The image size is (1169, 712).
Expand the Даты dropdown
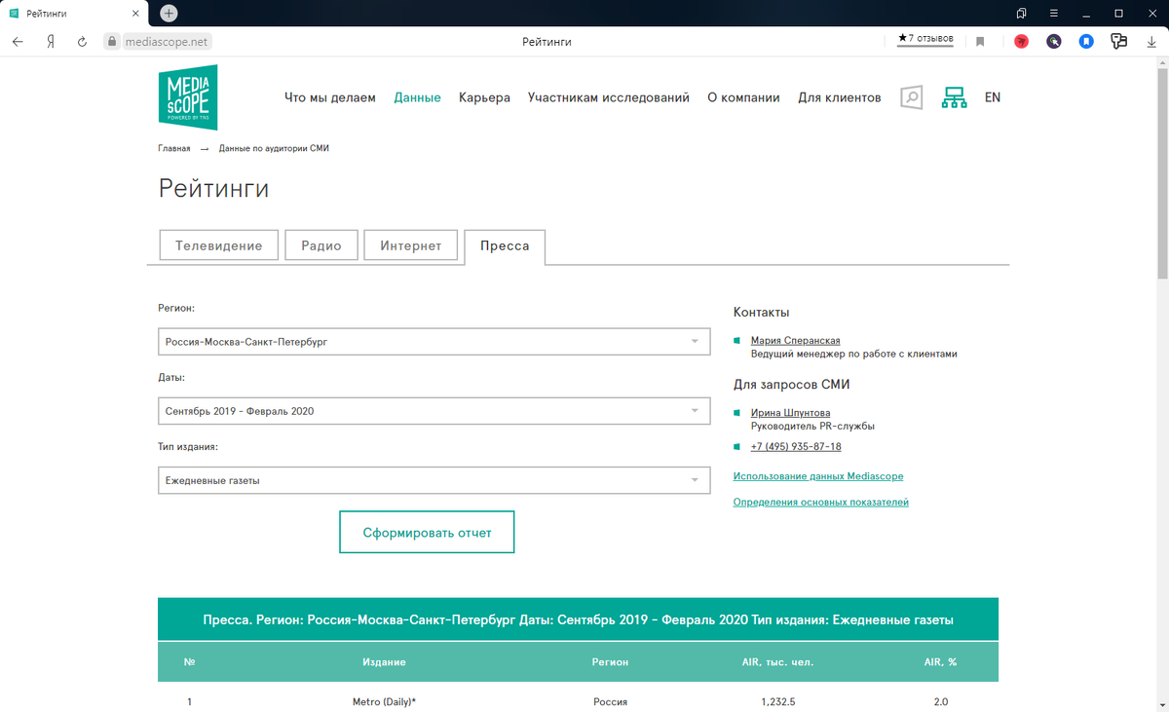[434, 411]
